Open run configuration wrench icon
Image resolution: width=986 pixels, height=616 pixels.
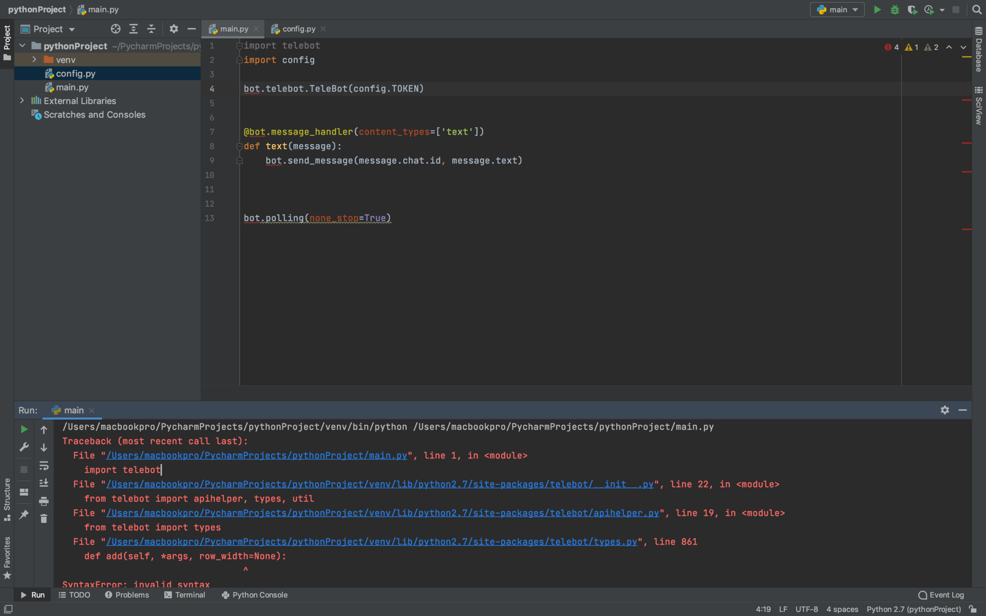tap(24, 447)
